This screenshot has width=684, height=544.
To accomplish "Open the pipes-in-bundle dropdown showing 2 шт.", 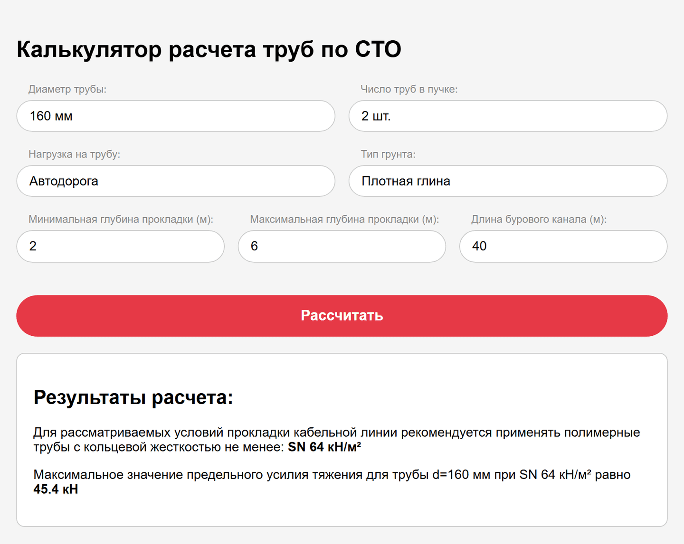I will [x=508, y=116].
